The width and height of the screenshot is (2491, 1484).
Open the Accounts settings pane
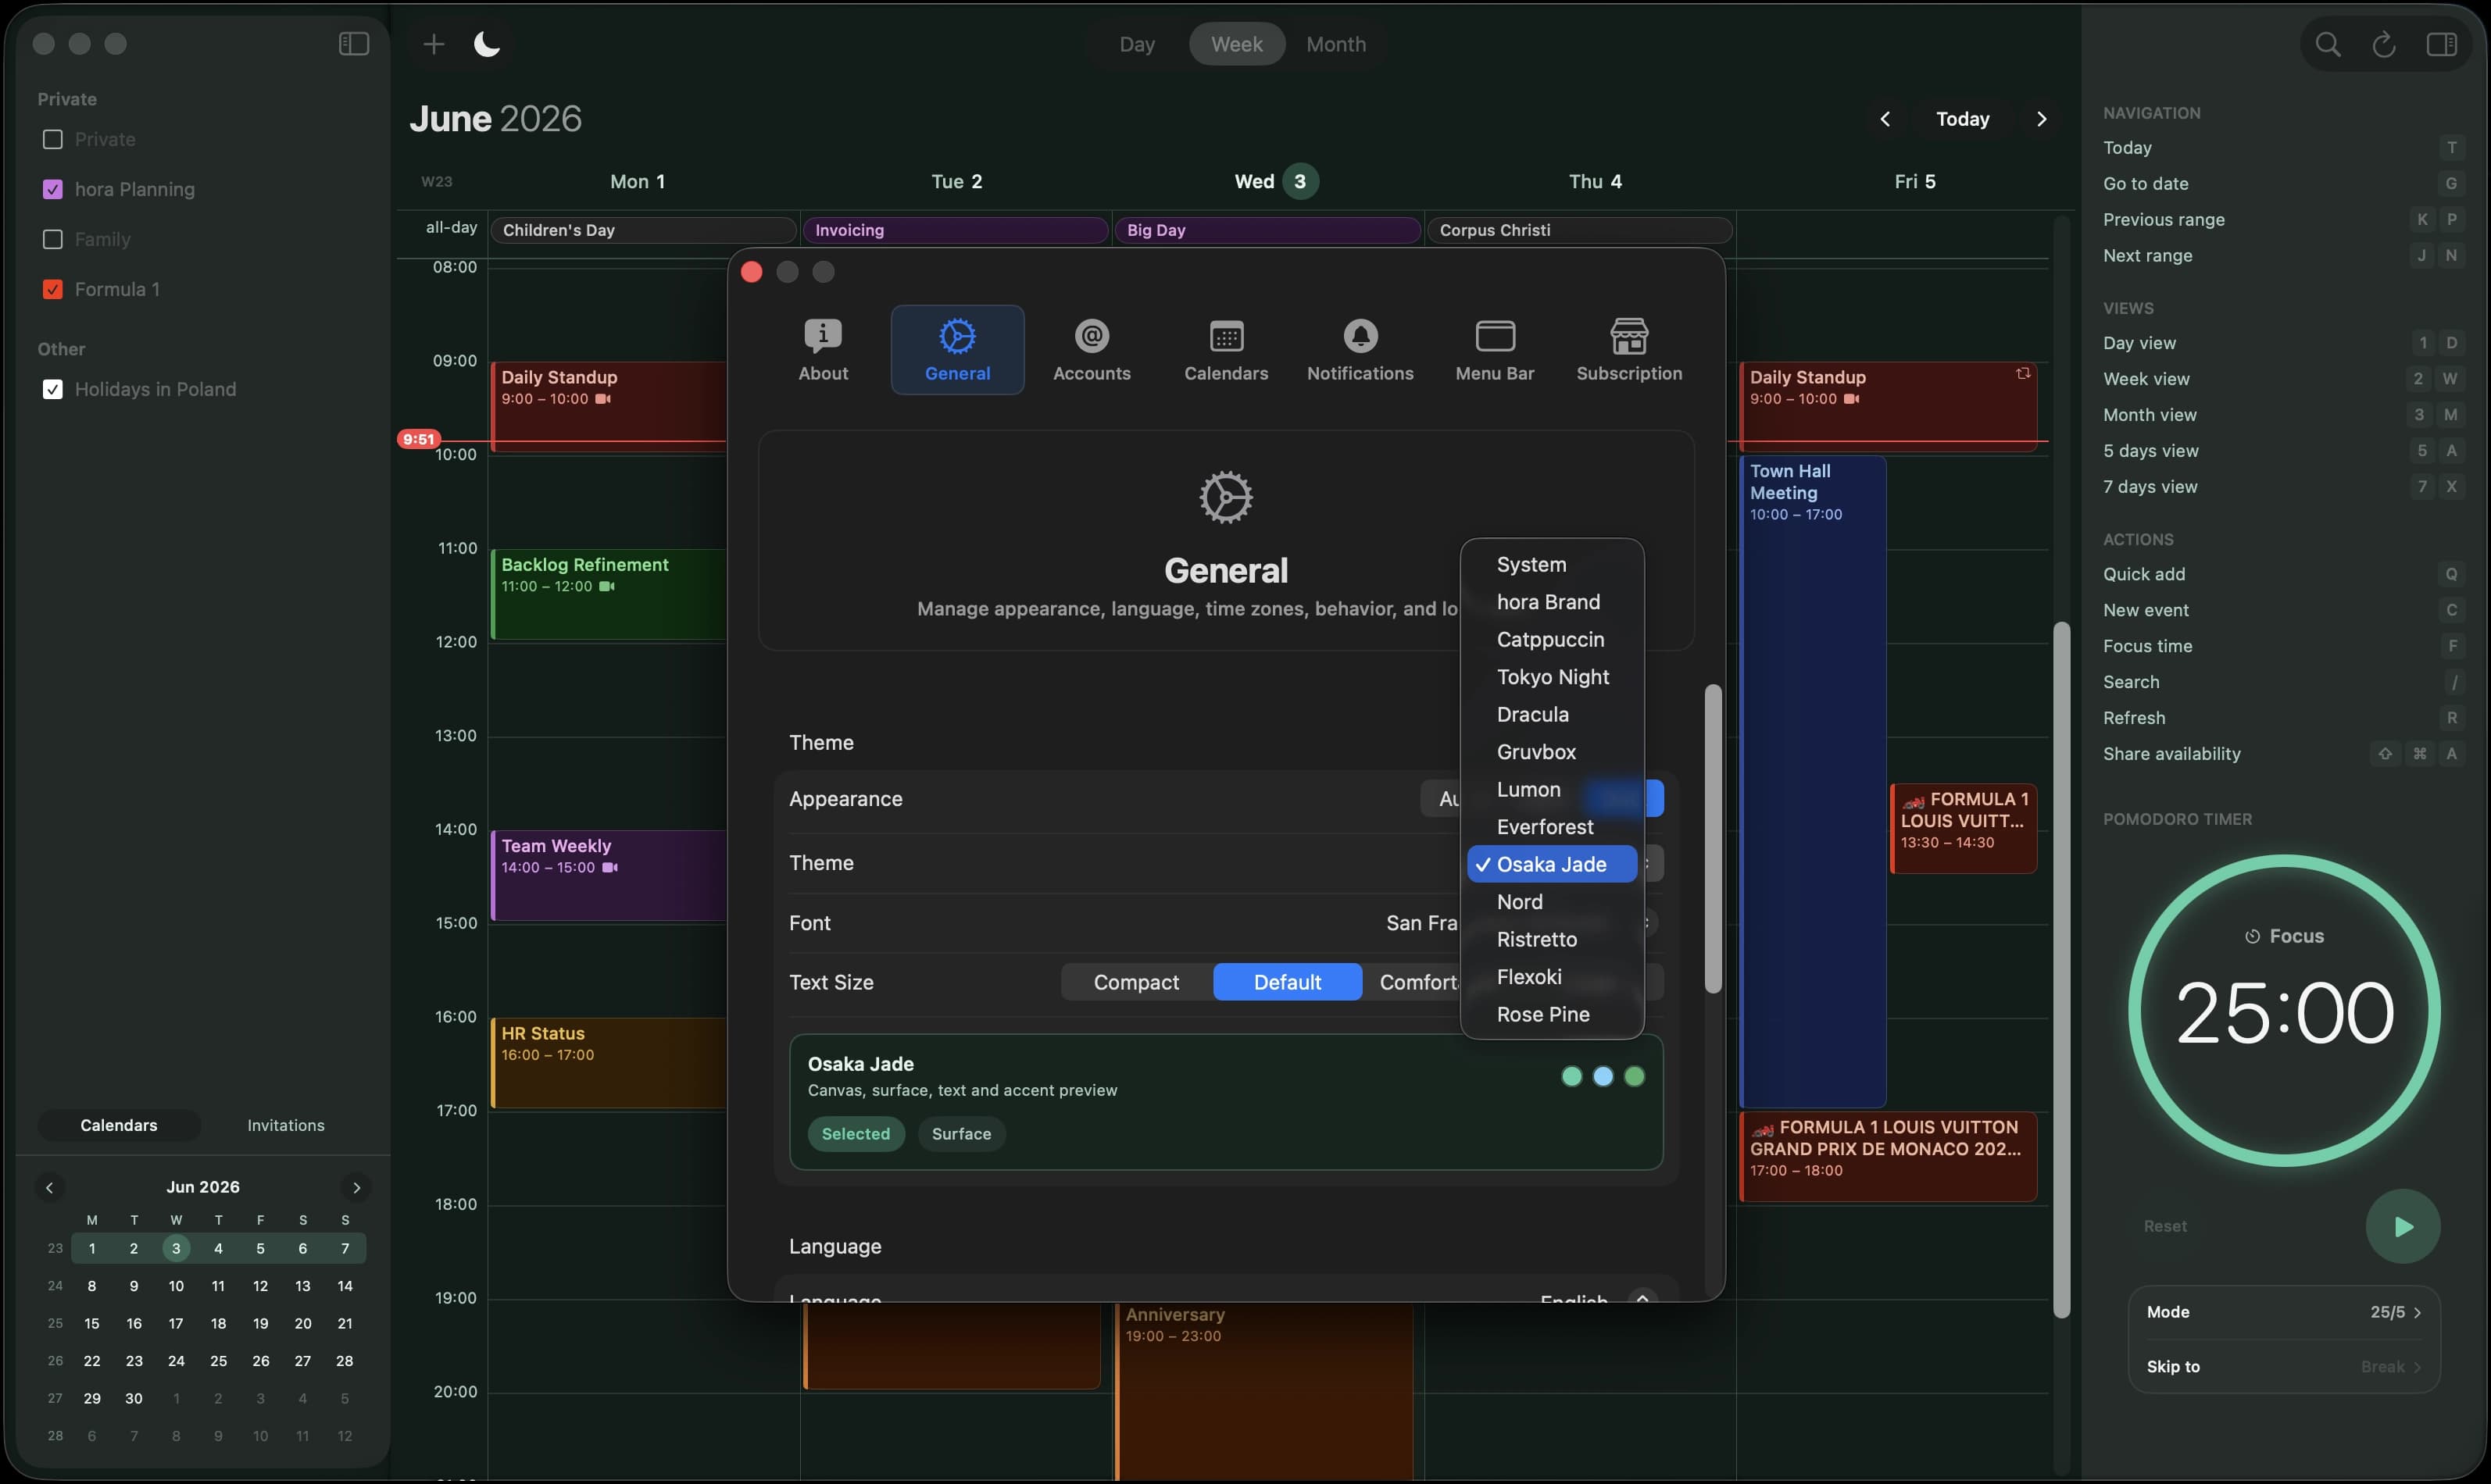[x=1092, y=350]
